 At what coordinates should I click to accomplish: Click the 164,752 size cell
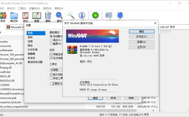click(100, 107)
